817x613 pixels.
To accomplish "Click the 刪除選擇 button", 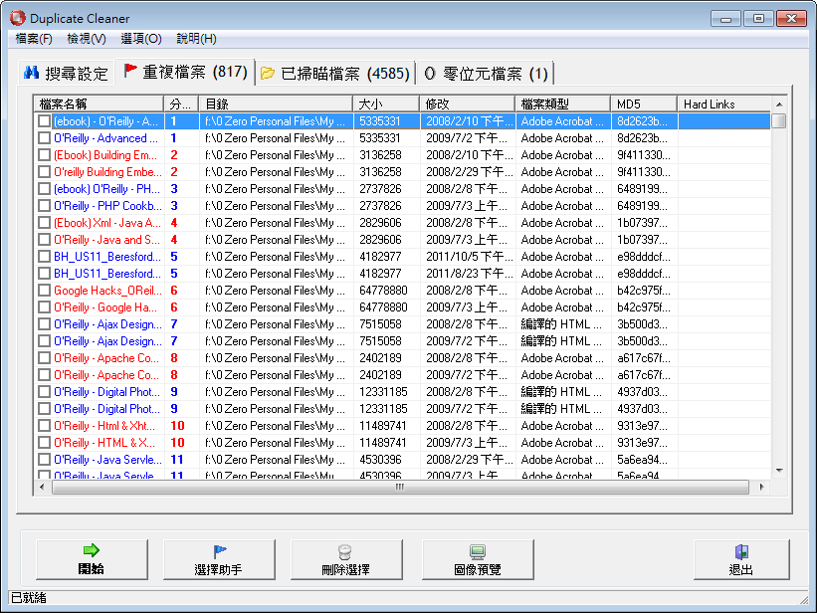I will click(346, 559).
